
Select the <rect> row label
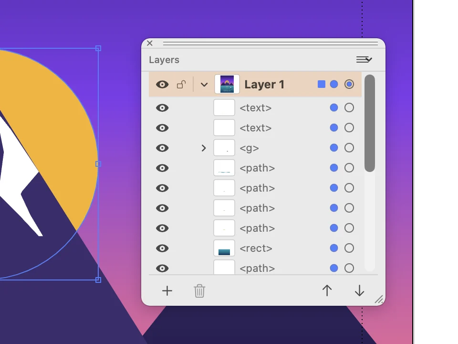pyautogui.click(x=256, y=248)
